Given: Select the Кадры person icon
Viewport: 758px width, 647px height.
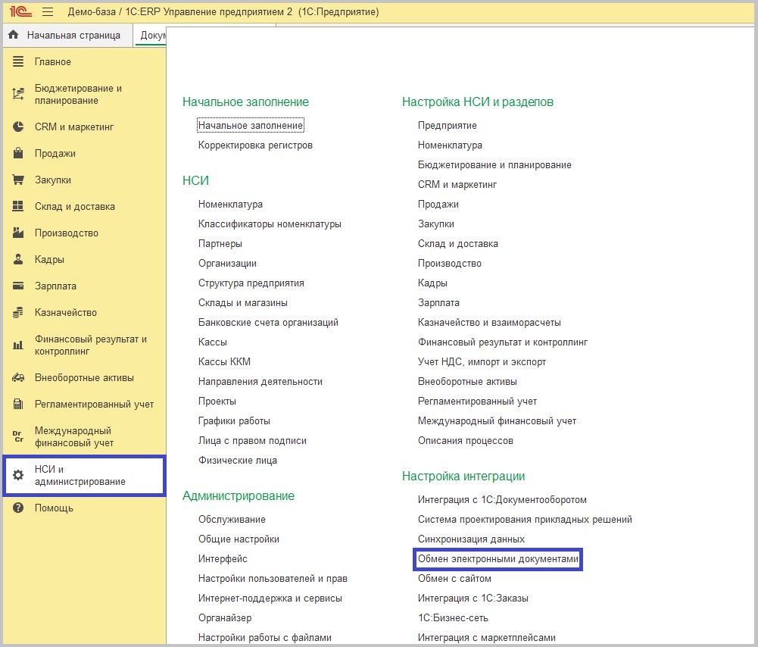Looking at the screenshot, I should point(19,260).
